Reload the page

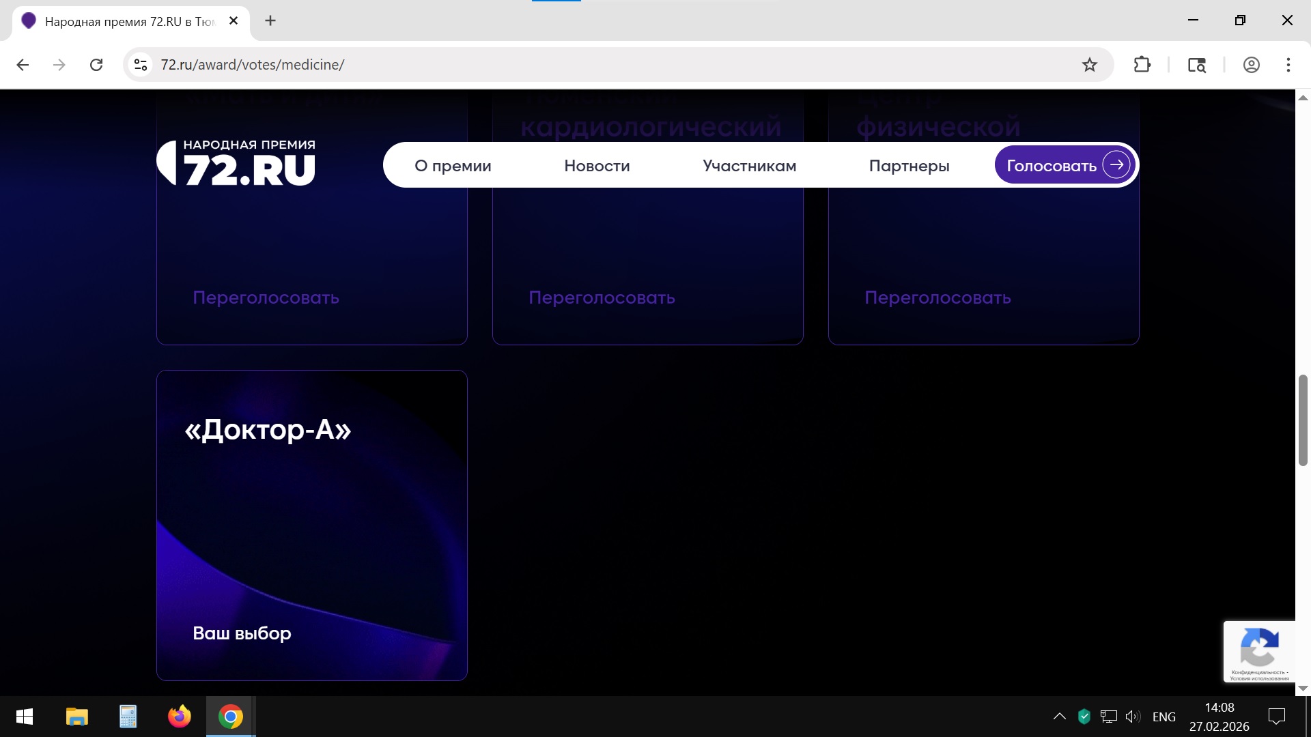(x=96, y=65)
